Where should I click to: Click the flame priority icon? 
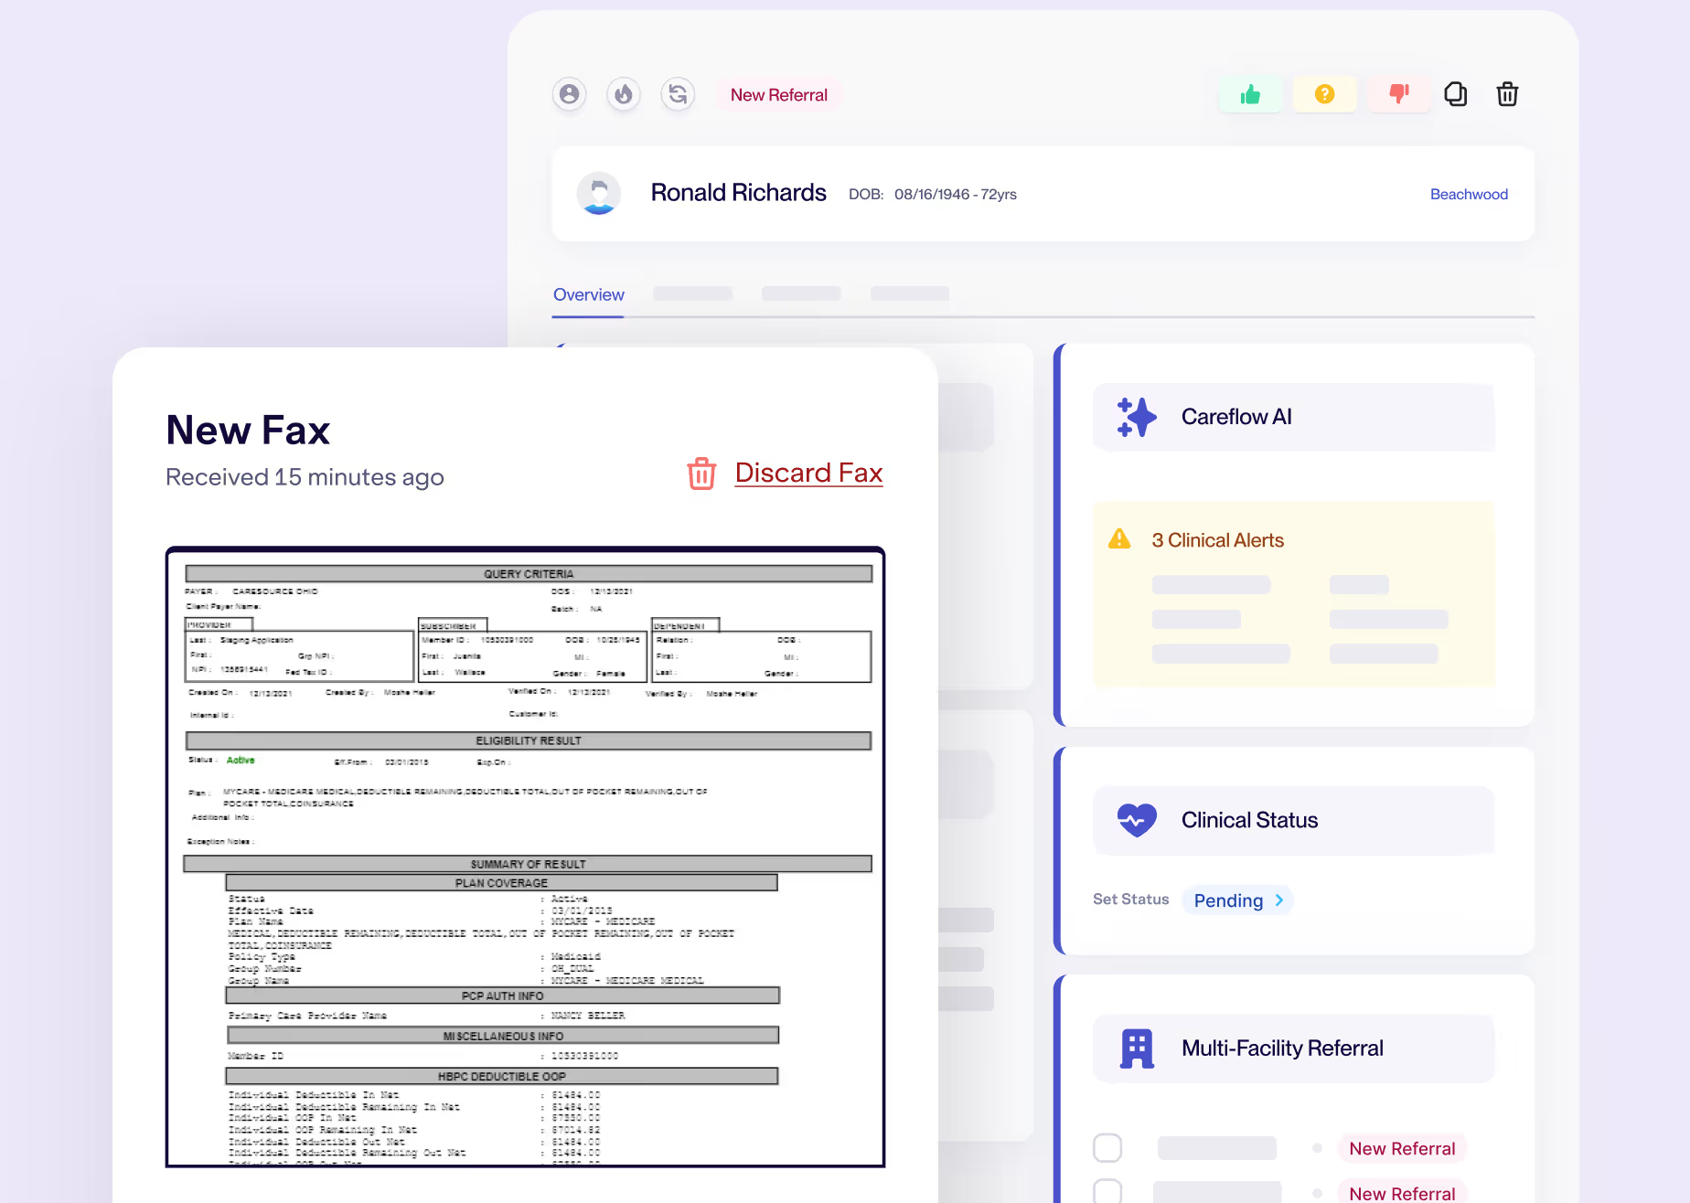pyautogui.click(x=624, y=94)
